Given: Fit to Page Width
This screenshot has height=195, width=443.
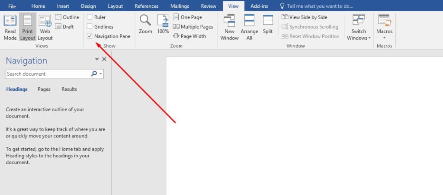Looking at the screenshot, I should click(x=189, y=36).
